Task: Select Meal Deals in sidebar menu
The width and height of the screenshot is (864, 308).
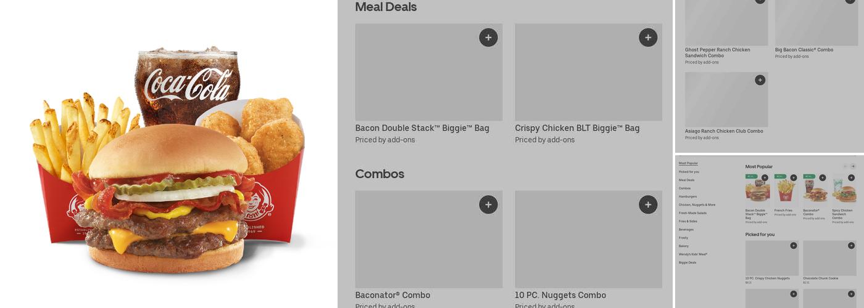Action: pyautogui.click(x=686, y=180)
